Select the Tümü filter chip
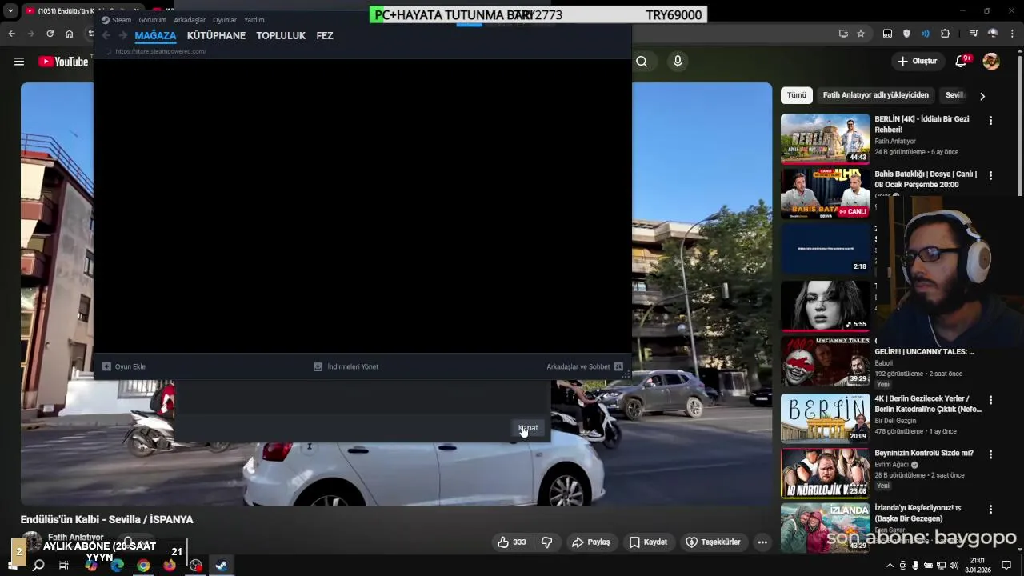Screen dimensions: 1024x576 pyautogui.click(x=797, y=95)
